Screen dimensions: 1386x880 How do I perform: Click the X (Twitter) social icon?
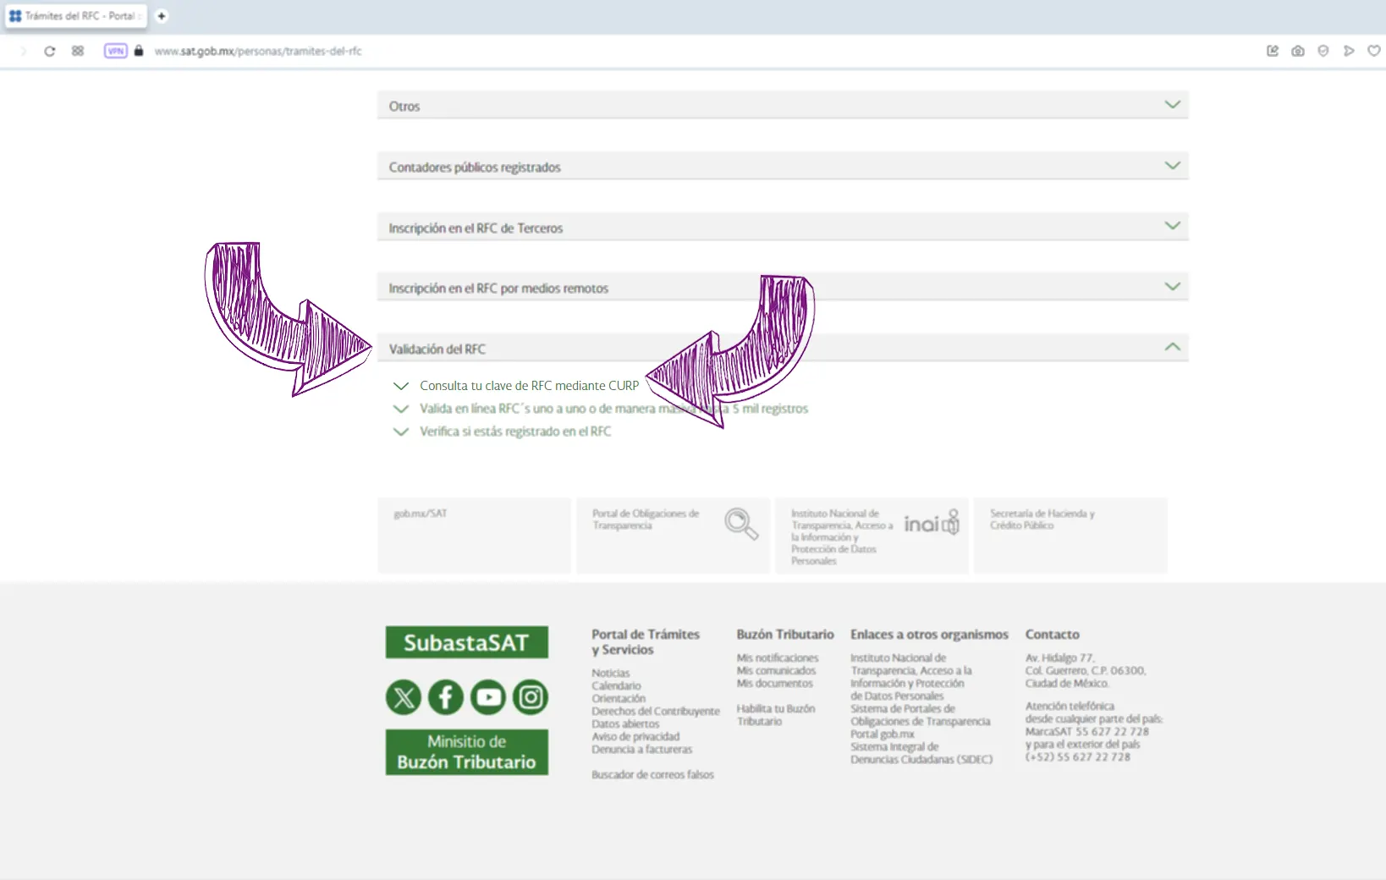pyautogui.click(x=404, y=698)
